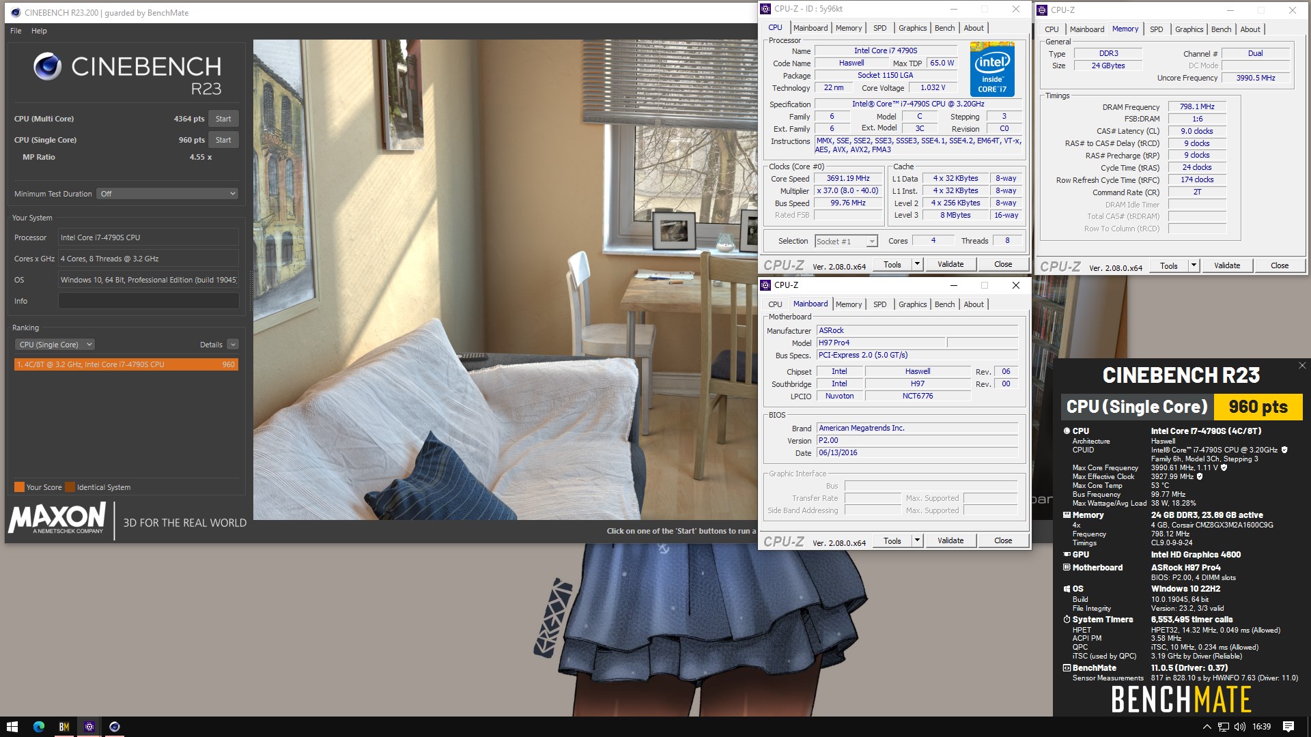This screenshot has height=737, width=1311.
Task: Start the CPU Single Core test
Action: (x=223, y=140)
